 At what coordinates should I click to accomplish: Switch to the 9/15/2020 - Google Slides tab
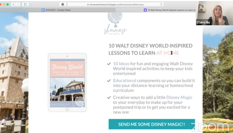pos(58,10)
